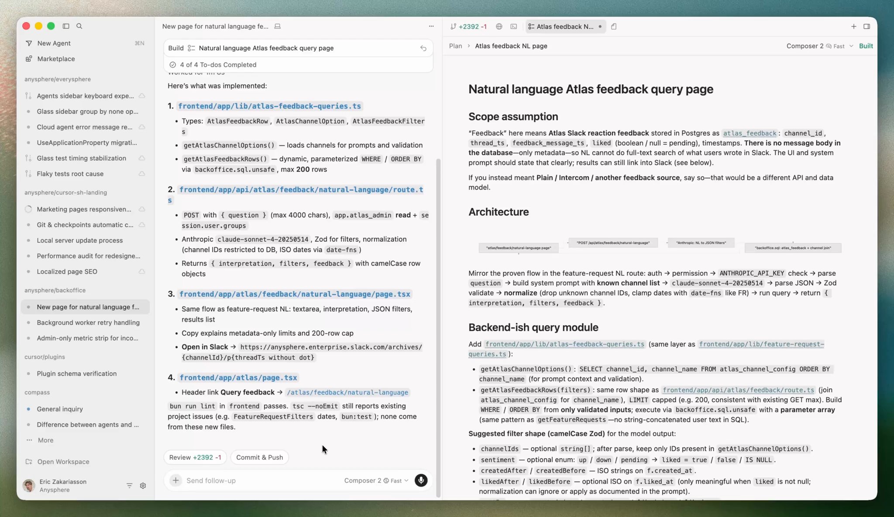
Task: Click the files icon next to Atlas tab
Action: point(614,27)
